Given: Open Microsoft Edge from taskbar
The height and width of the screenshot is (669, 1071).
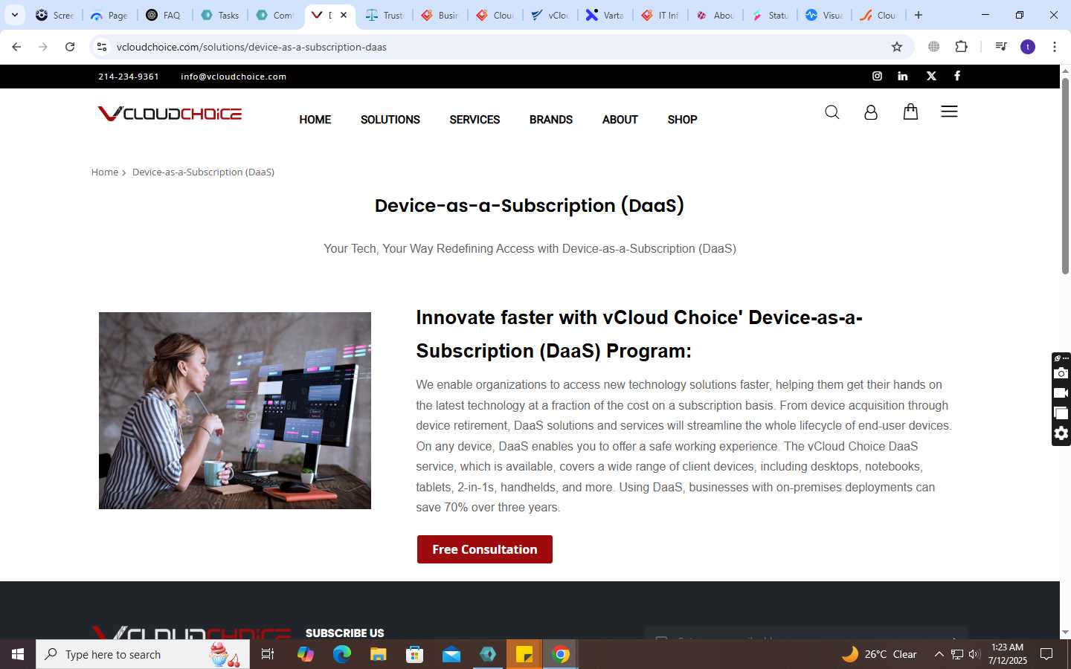Looking at the screenshot, I should coord(342,654).
